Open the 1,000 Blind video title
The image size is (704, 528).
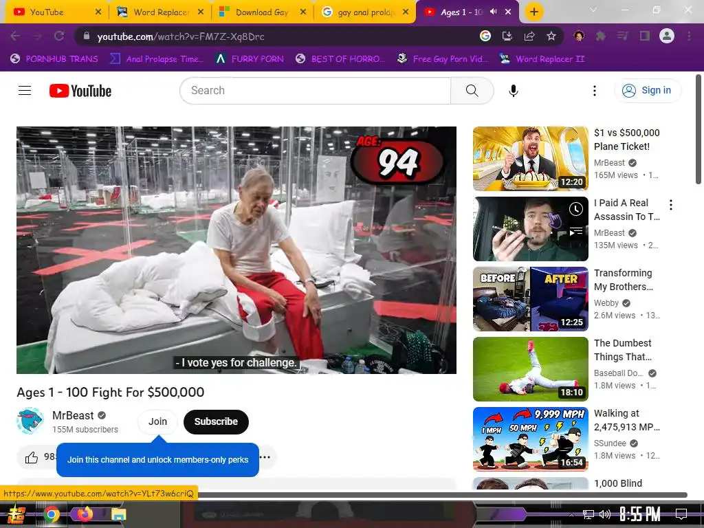pos(618,483)
